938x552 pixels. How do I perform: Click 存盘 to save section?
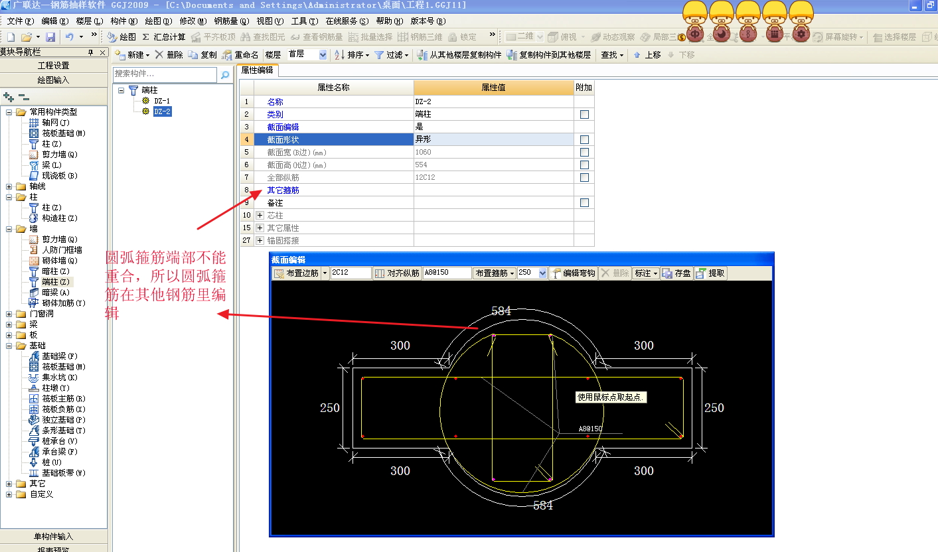(676, 273)
